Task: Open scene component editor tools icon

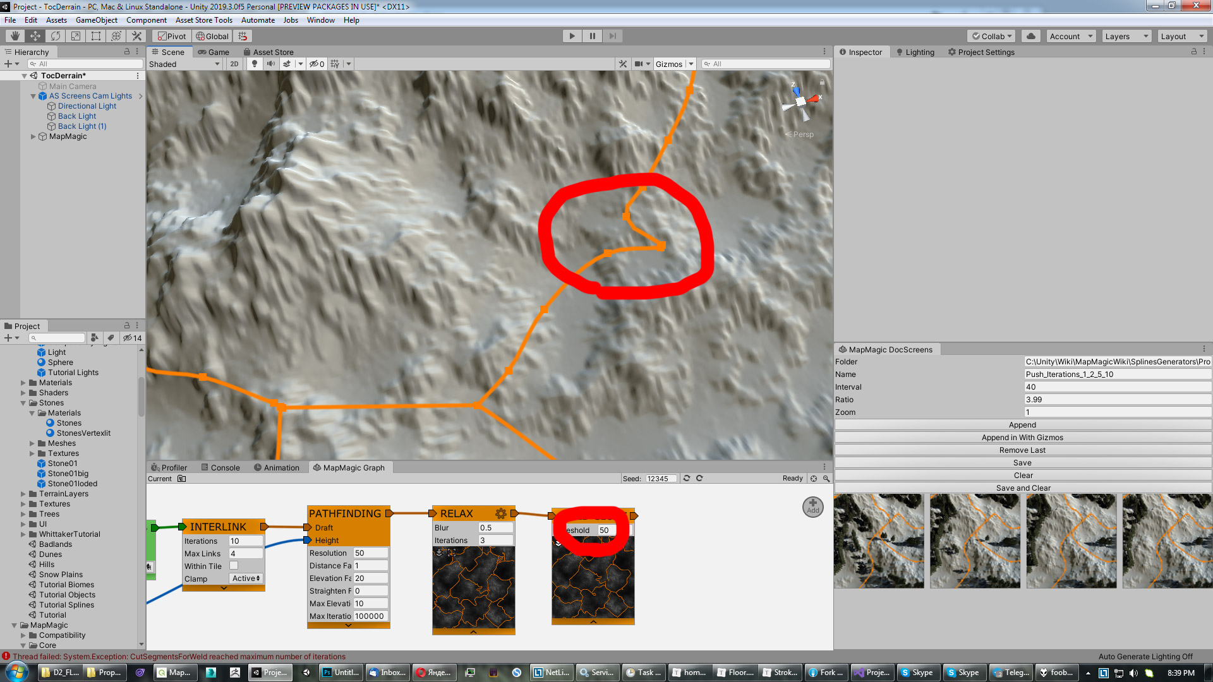Action: [x=623, y=64]
